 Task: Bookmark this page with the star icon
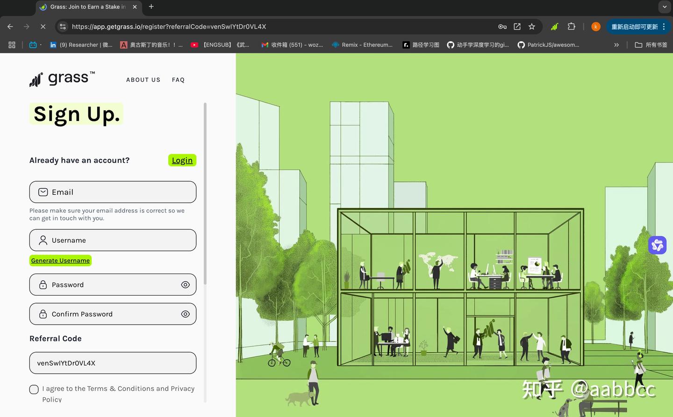click(x=532, y=27)
